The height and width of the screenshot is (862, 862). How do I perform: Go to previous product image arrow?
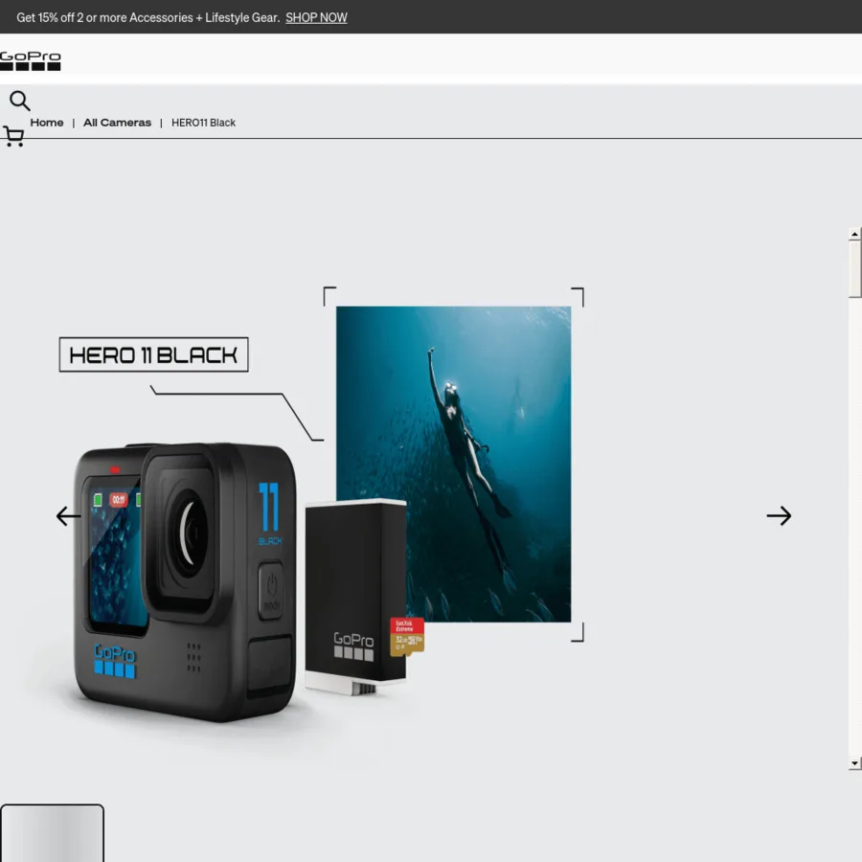tap(69, 515)
